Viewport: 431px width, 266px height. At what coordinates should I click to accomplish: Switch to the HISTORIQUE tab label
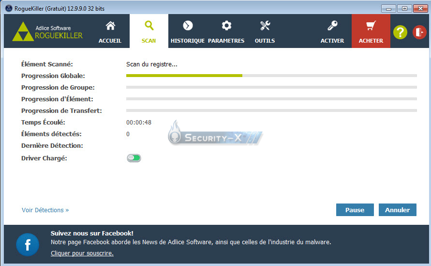point(188,41)
